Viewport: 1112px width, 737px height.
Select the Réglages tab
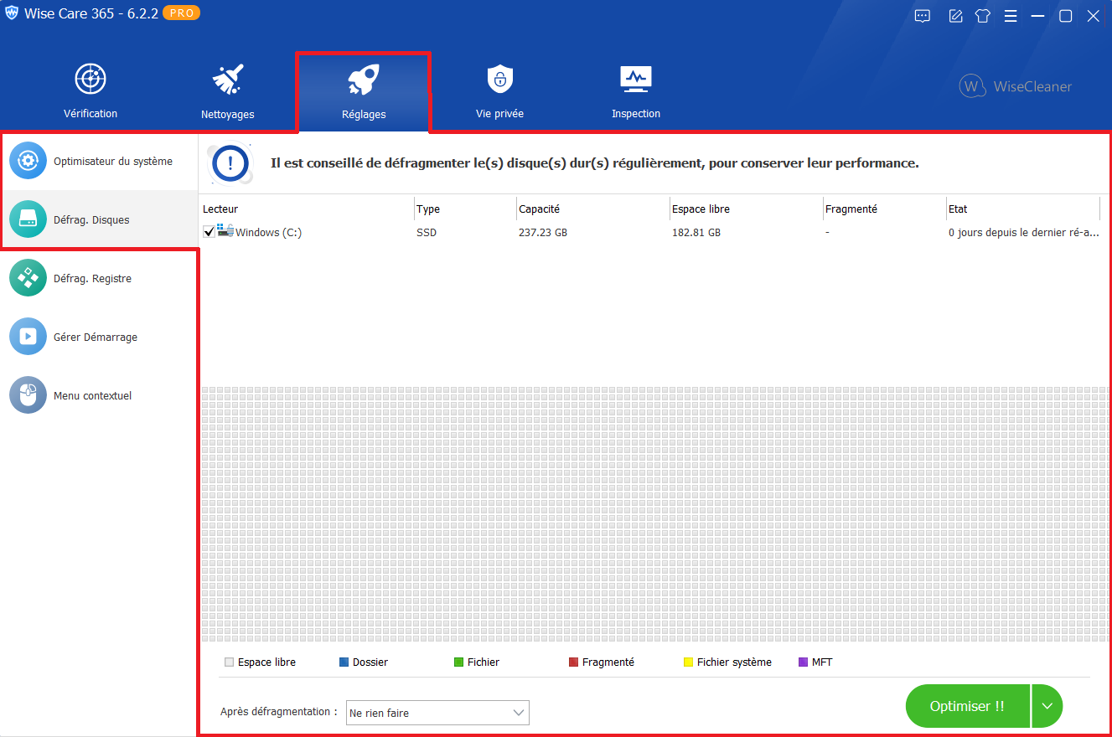coord(364,92)
